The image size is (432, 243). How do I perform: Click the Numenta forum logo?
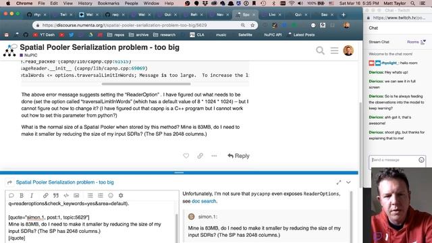click(x=10, y=51)
